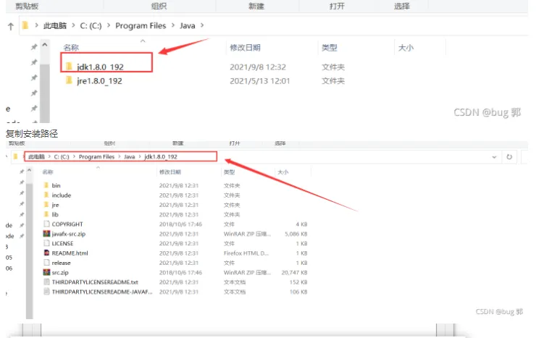Expand the chevron after C: (C:) in lower address bar
536x338 pixels.
[74, 157]
